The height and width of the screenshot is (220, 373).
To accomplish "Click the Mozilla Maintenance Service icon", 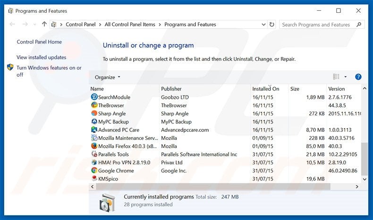I will (94, 138).
